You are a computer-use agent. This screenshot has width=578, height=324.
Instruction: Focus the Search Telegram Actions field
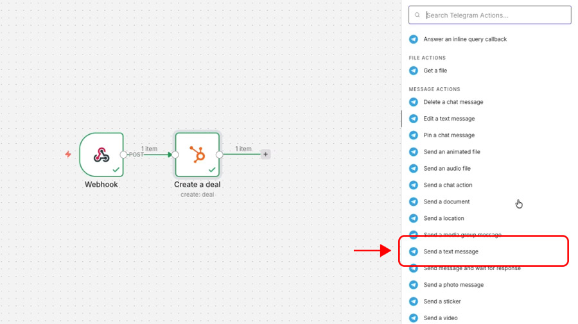495,15
